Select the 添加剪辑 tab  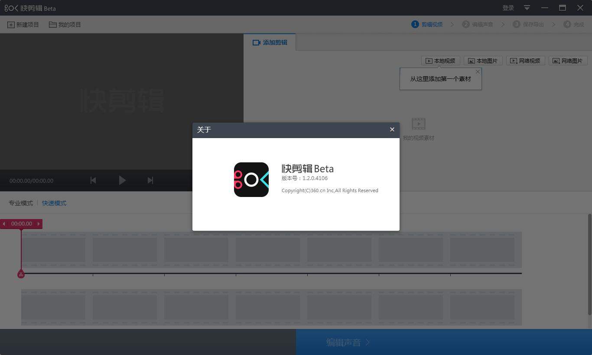point(270,42)
